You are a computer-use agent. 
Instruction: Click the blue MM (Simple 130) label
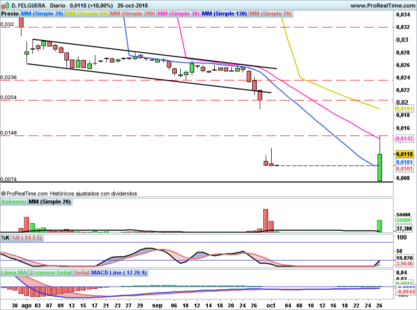[x=224, y=13]
